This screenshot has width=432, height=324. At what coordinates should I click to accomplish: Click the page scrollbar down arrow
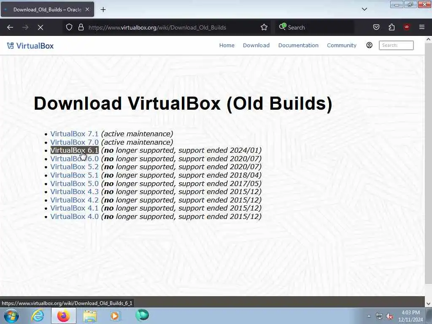pos(428,304)
